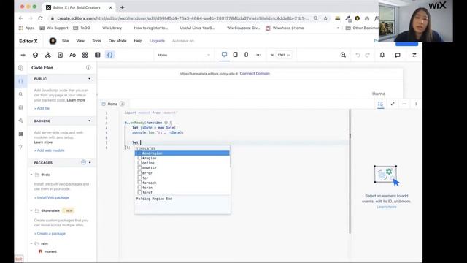The image size is (467, 263).
Task: Select the Code Files sidebar braces icon
Action: [20, 81]
